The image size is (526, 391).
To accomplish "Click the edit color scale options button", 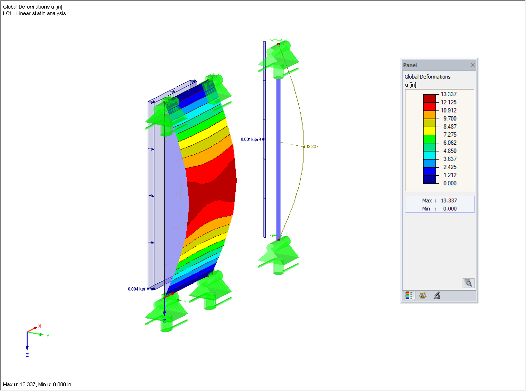I will 468,282.
